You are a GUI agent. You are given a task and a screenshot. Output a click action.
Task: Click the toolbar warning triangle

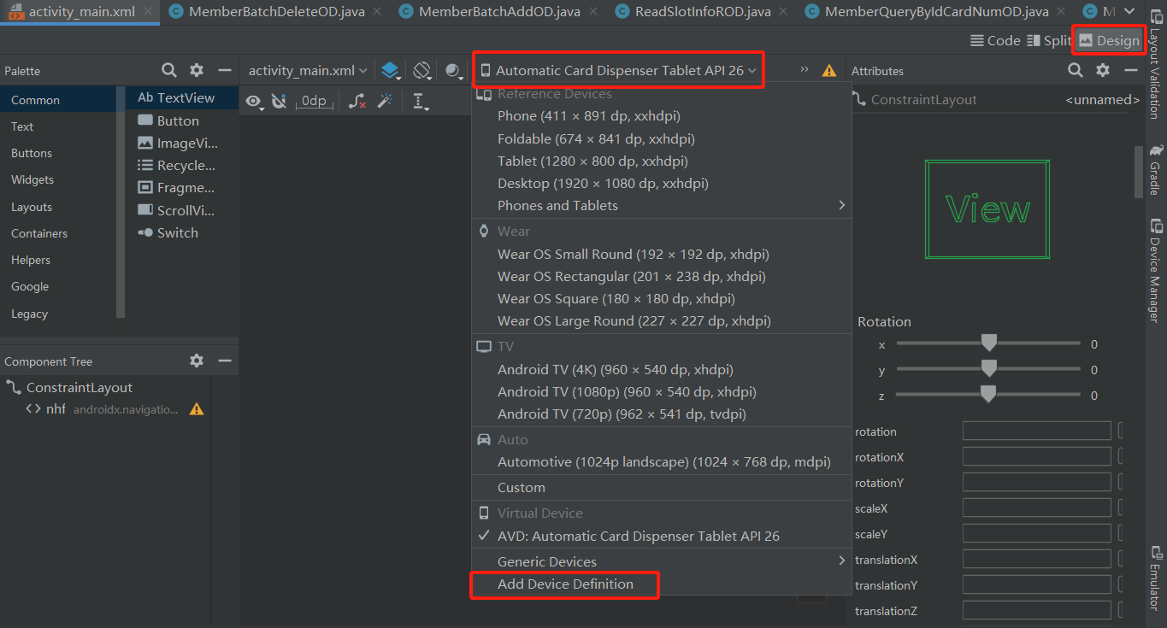click(x=829, y=71)
